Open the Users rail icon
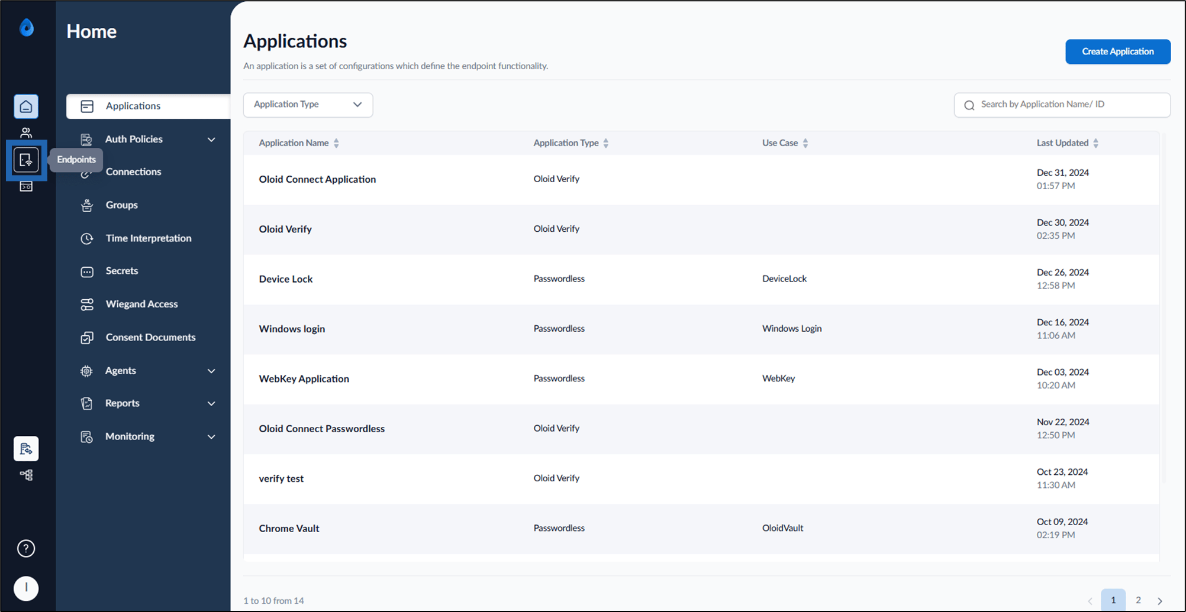Viewport: 1186px width, 612px height. (26, 133)
